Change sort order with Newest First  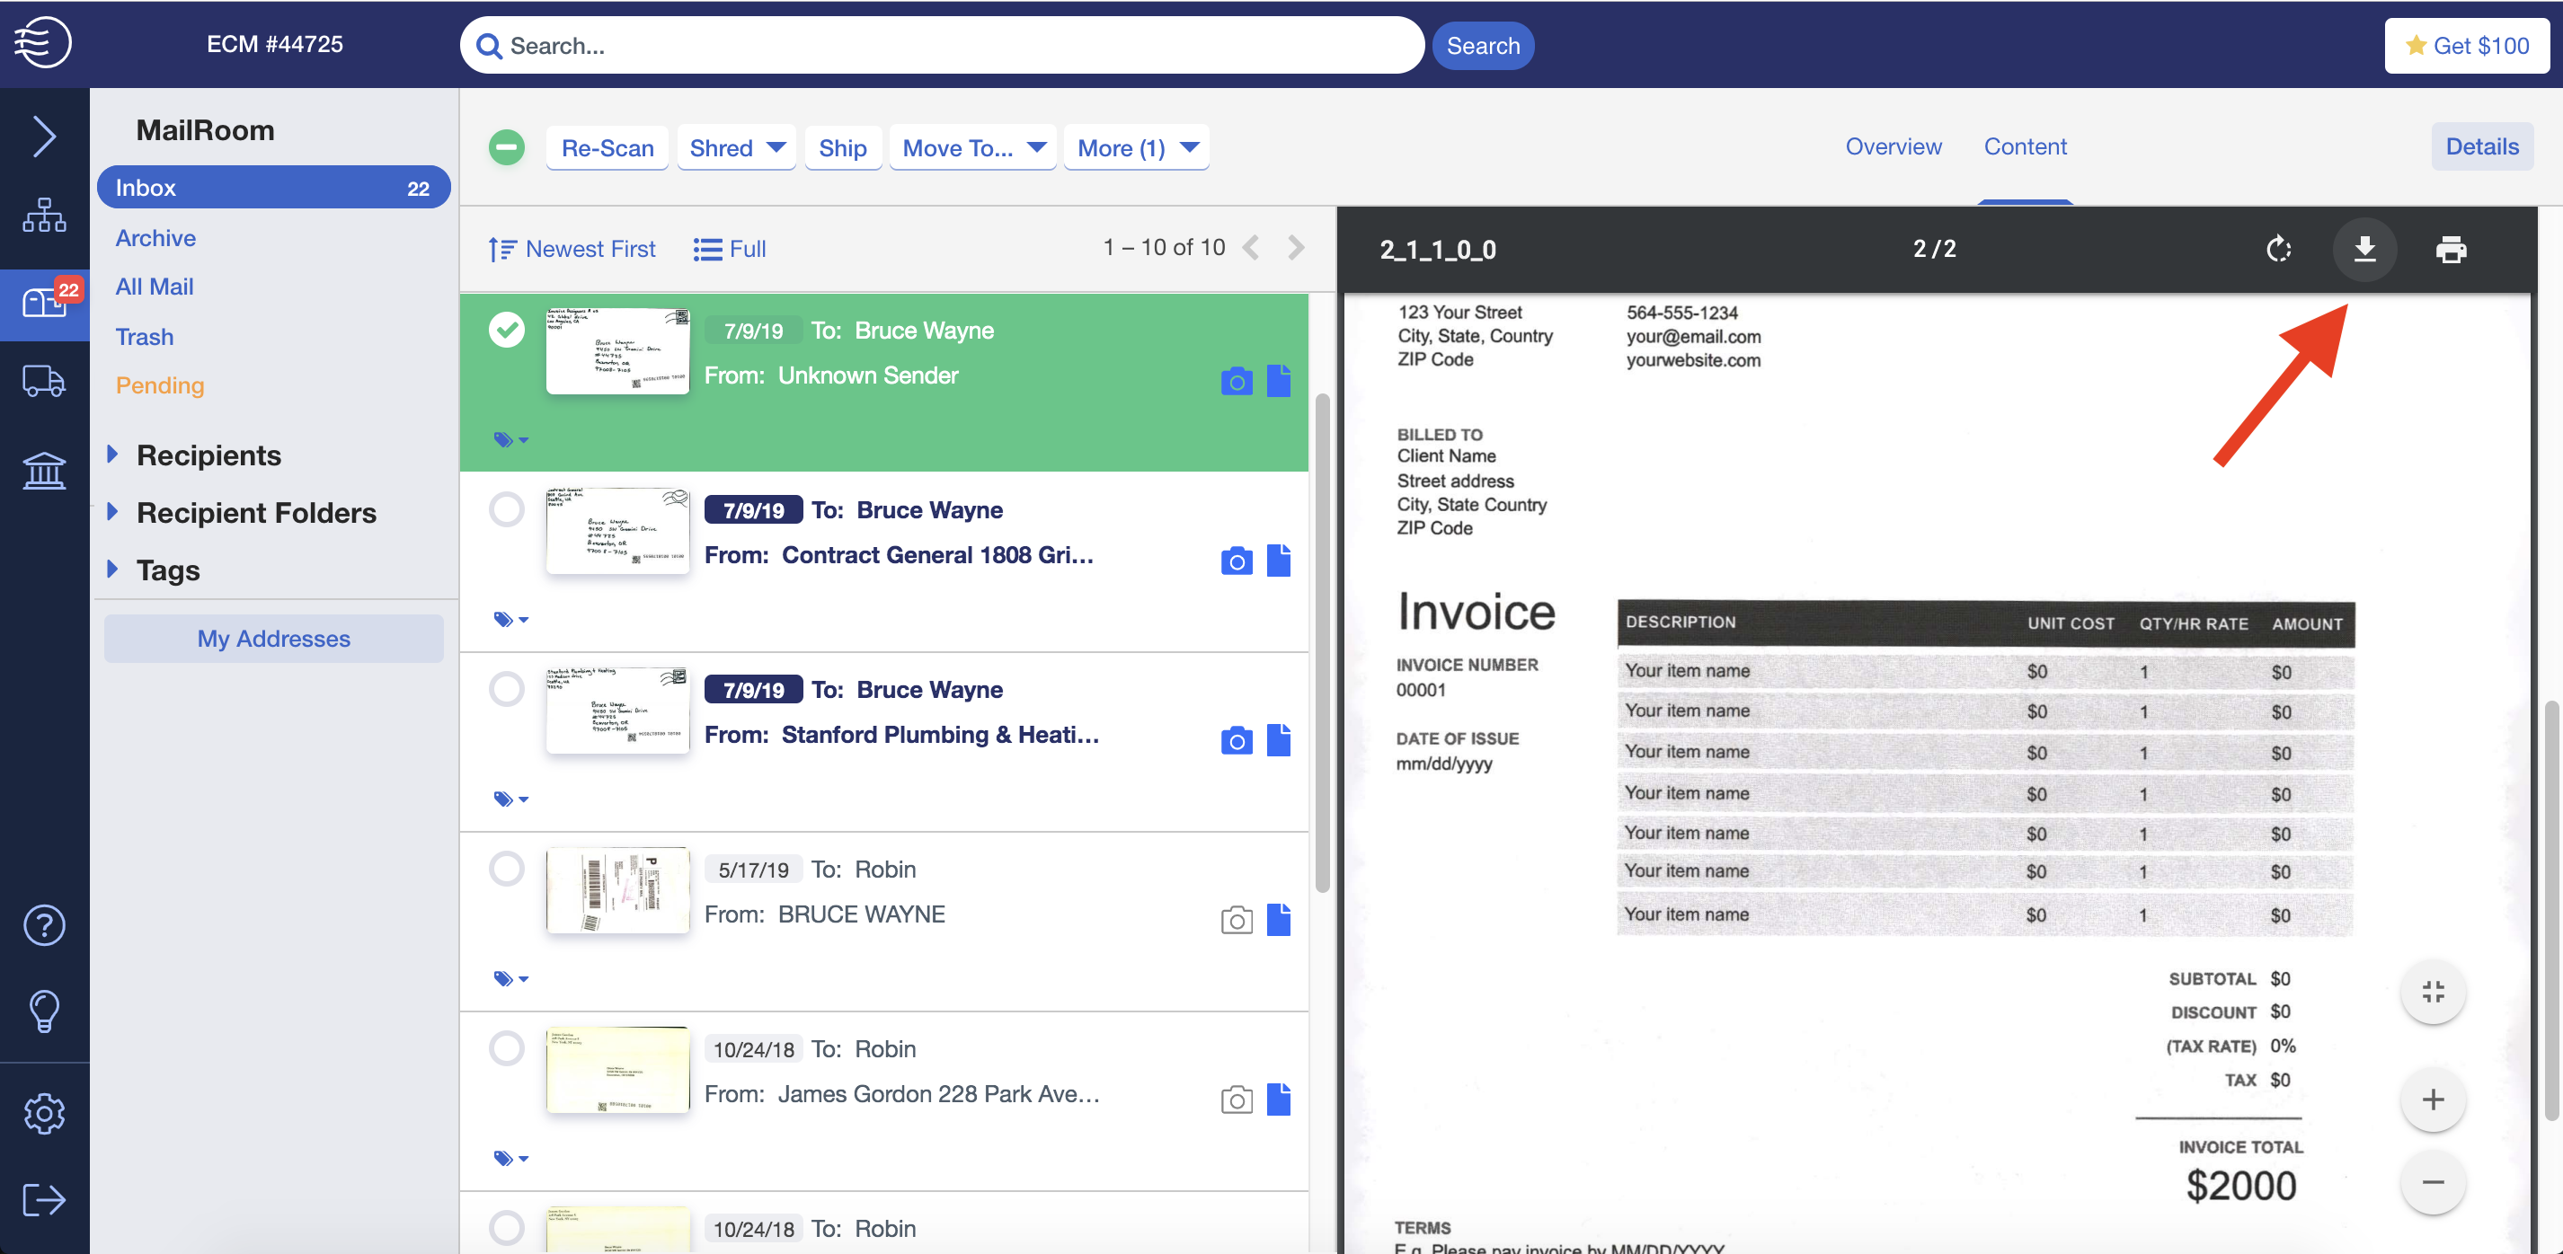point(572,249)
